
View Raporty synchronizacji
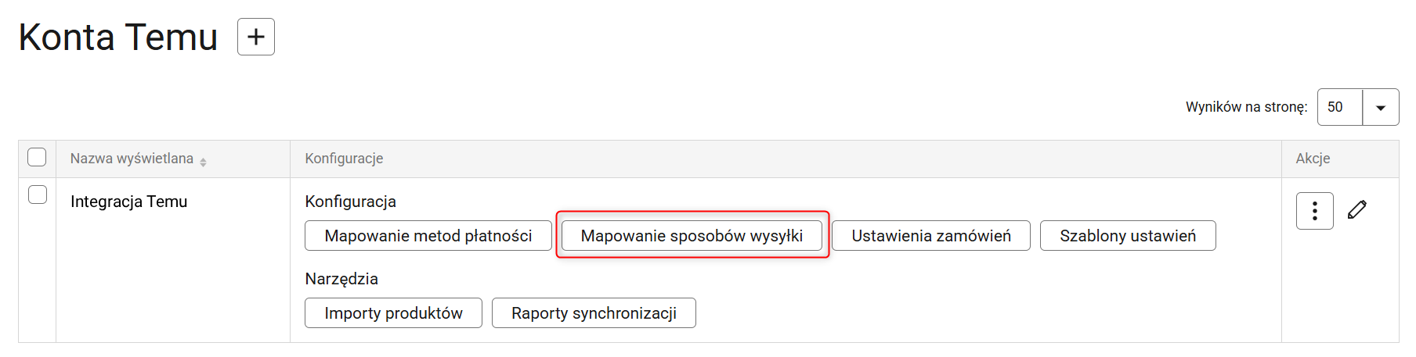(594, 313)
